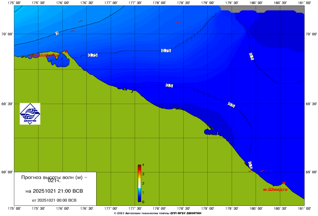Click the contour label marked 1

[x=57, y=33]
